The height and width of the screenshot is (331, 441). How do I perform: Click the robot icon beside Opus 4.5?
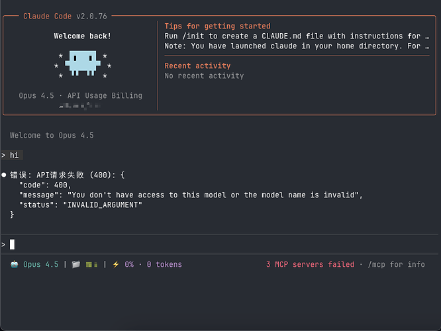[15, 264]
